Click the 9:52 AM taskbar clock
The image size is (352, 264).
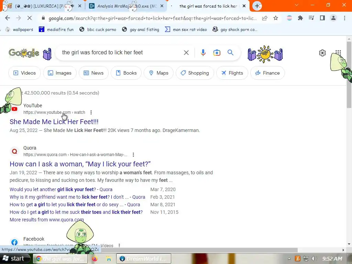point(332,258)
